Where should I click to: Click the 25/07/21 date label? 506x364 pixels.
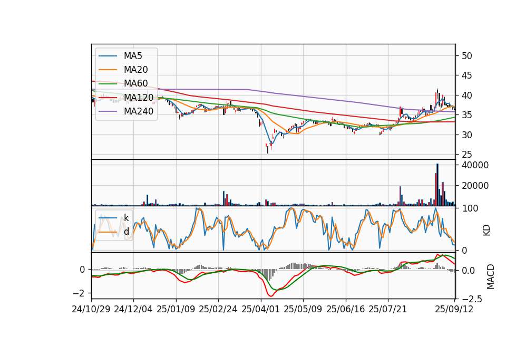pos(387,309)
